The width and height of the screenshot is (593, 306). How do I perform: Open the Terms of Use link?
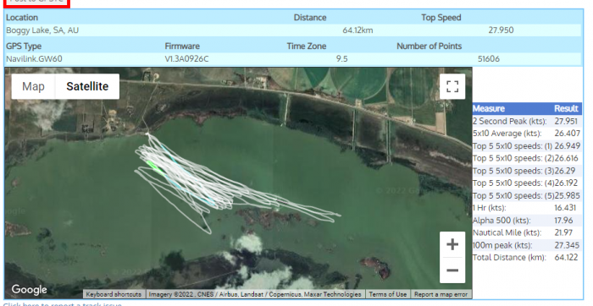(x=388, y=294)
